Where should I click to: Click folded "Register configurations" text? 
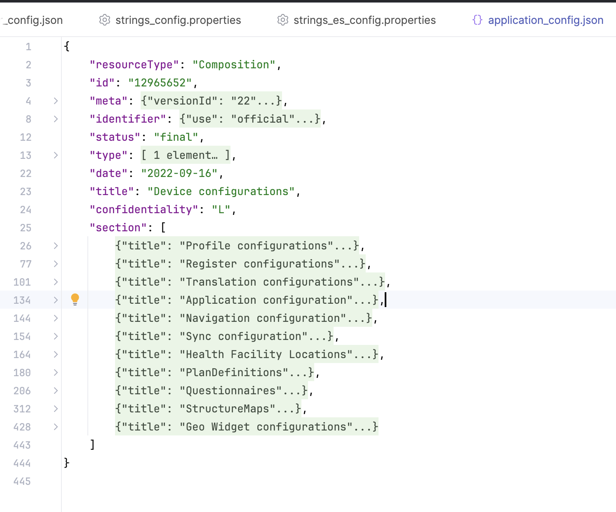pos(240,264)
